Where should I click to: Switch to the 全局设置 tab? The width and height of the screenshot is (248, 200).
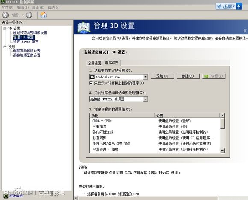point(94,63)
